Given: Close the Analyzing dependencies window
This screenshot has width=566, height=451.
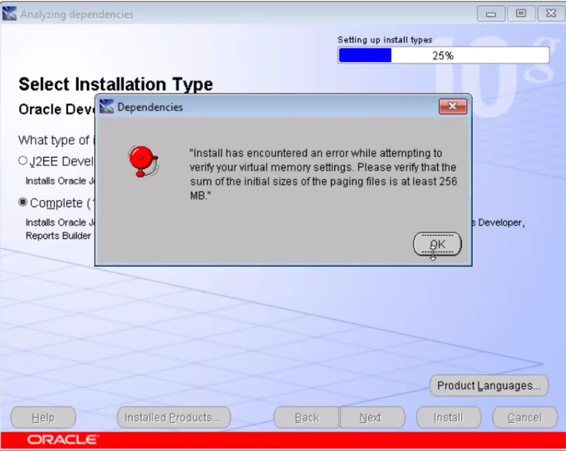Looking at the screenshot, I should point(551,14).
